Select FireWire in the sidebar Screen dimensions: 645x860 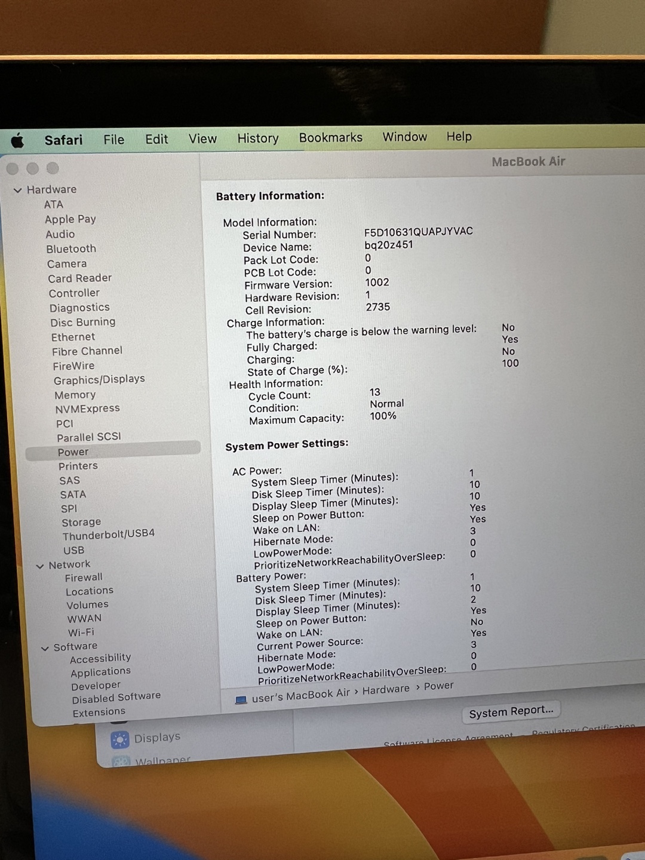[x=73, y=366]
